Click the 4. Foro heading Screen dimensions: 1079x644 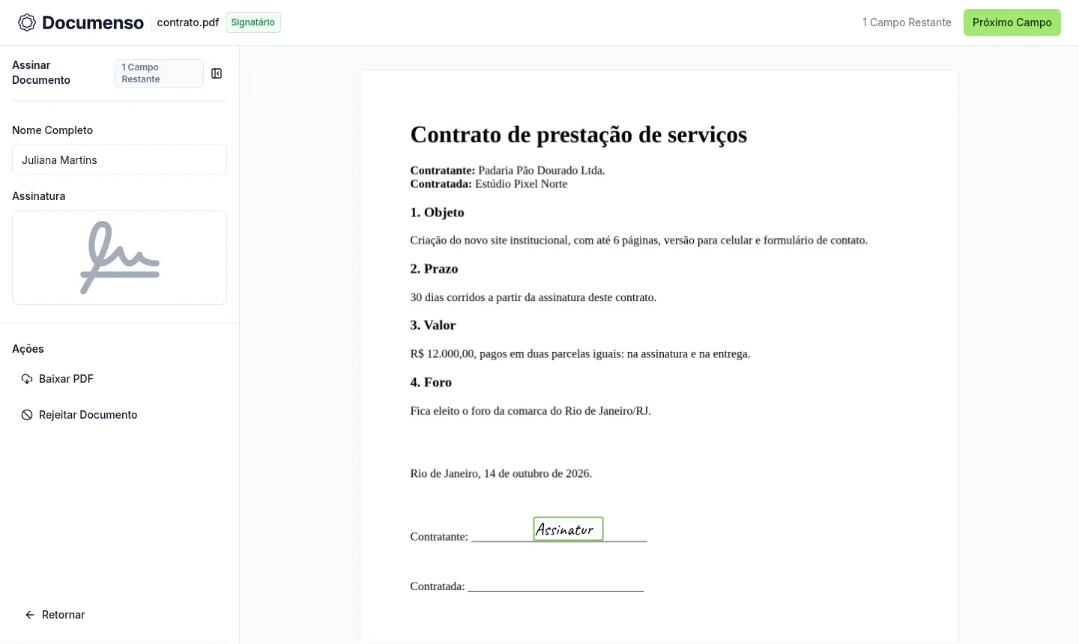[431, 382]
